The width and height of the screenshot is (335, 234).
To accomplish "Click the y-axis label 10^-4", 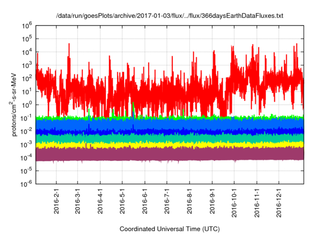I will pos(26,158).
